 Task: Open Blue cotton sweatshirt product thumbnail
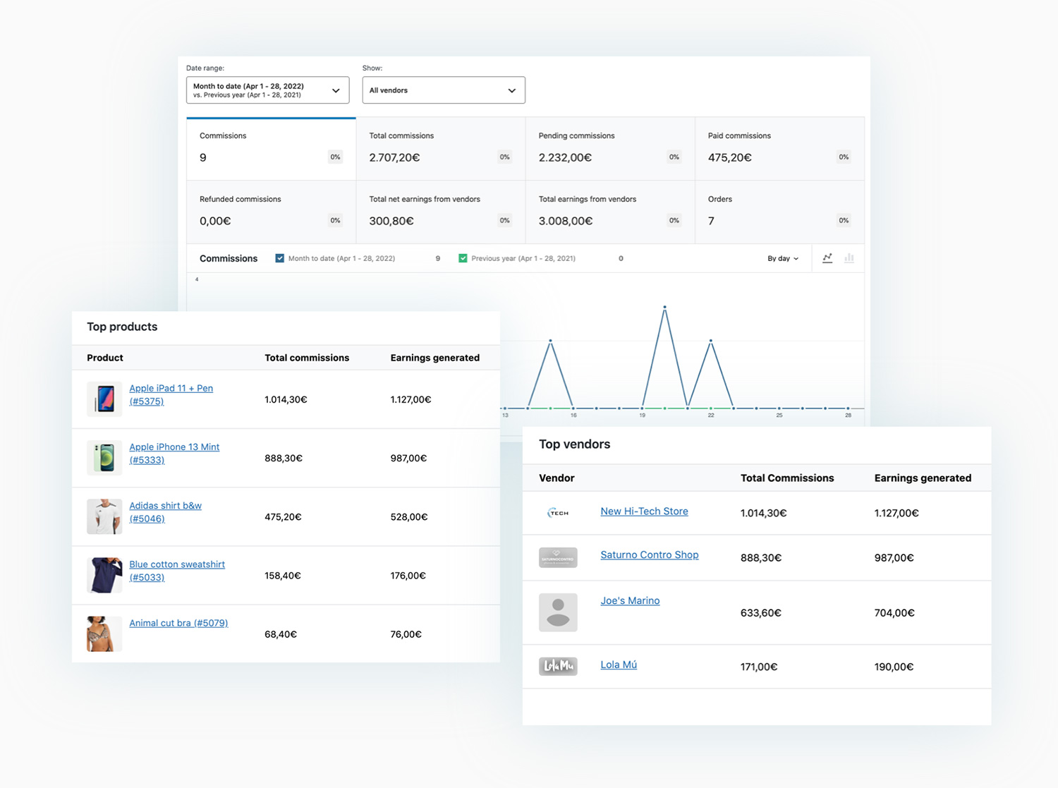(104, 575)
